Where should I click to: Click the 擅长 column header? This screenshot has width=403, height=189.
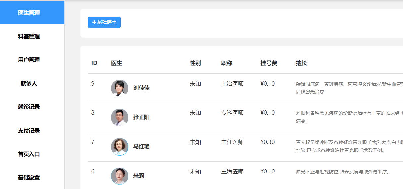pos(302,63)
